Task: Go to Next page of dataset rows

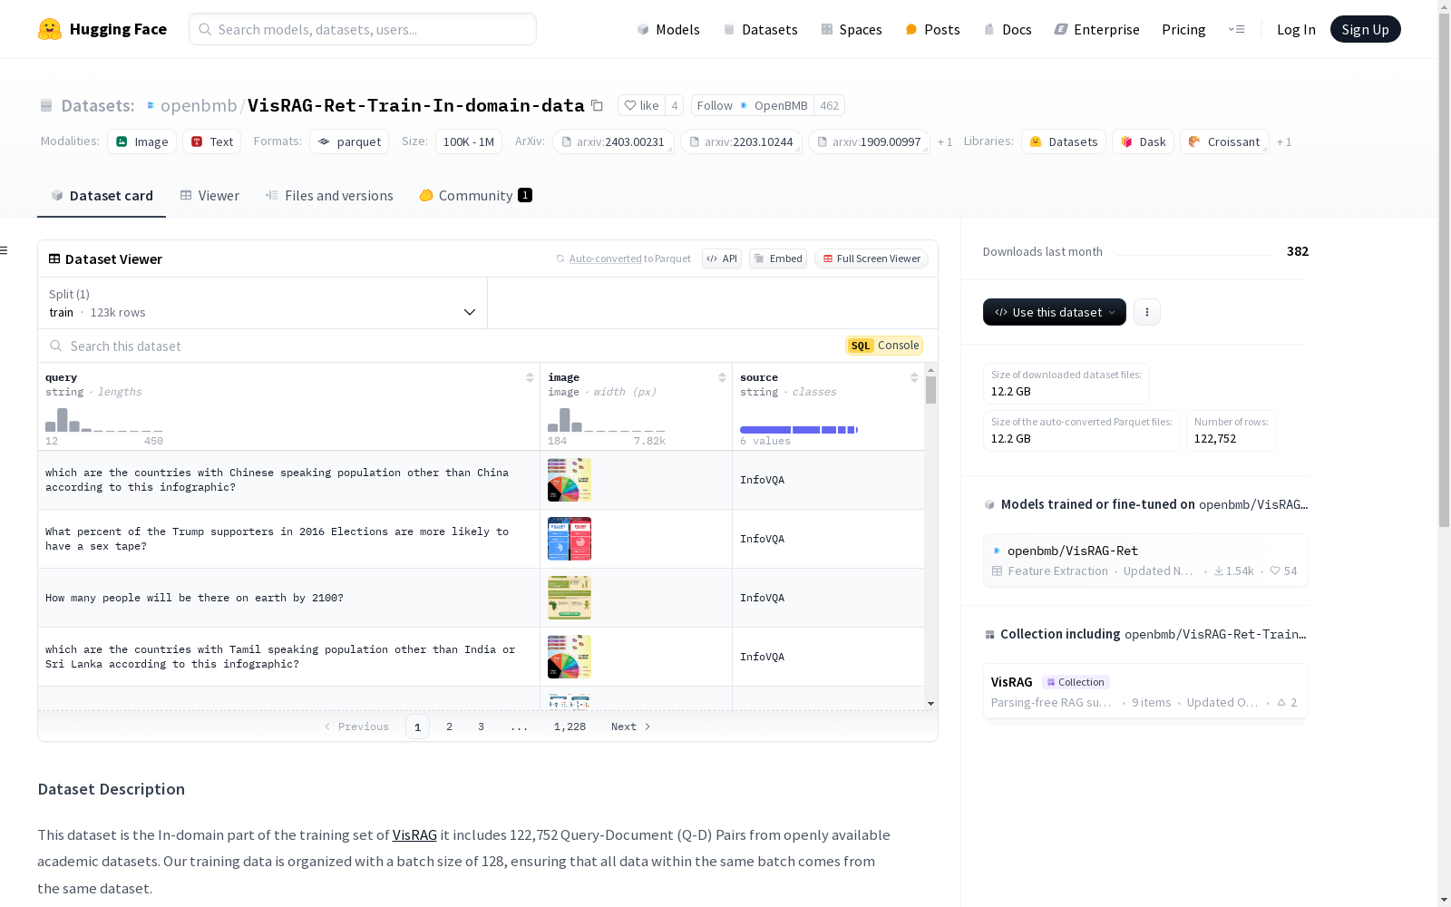Action: pos(630,727)
